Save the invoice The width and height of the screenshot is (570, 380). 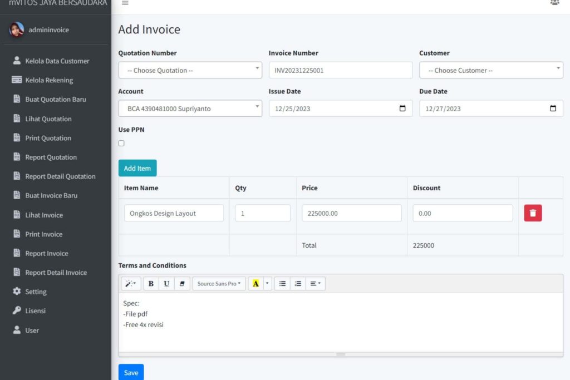(131, 372)
